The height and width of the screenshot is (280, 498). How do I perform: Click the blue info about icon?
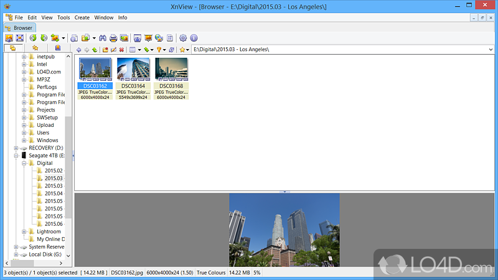tap(194, 38)
